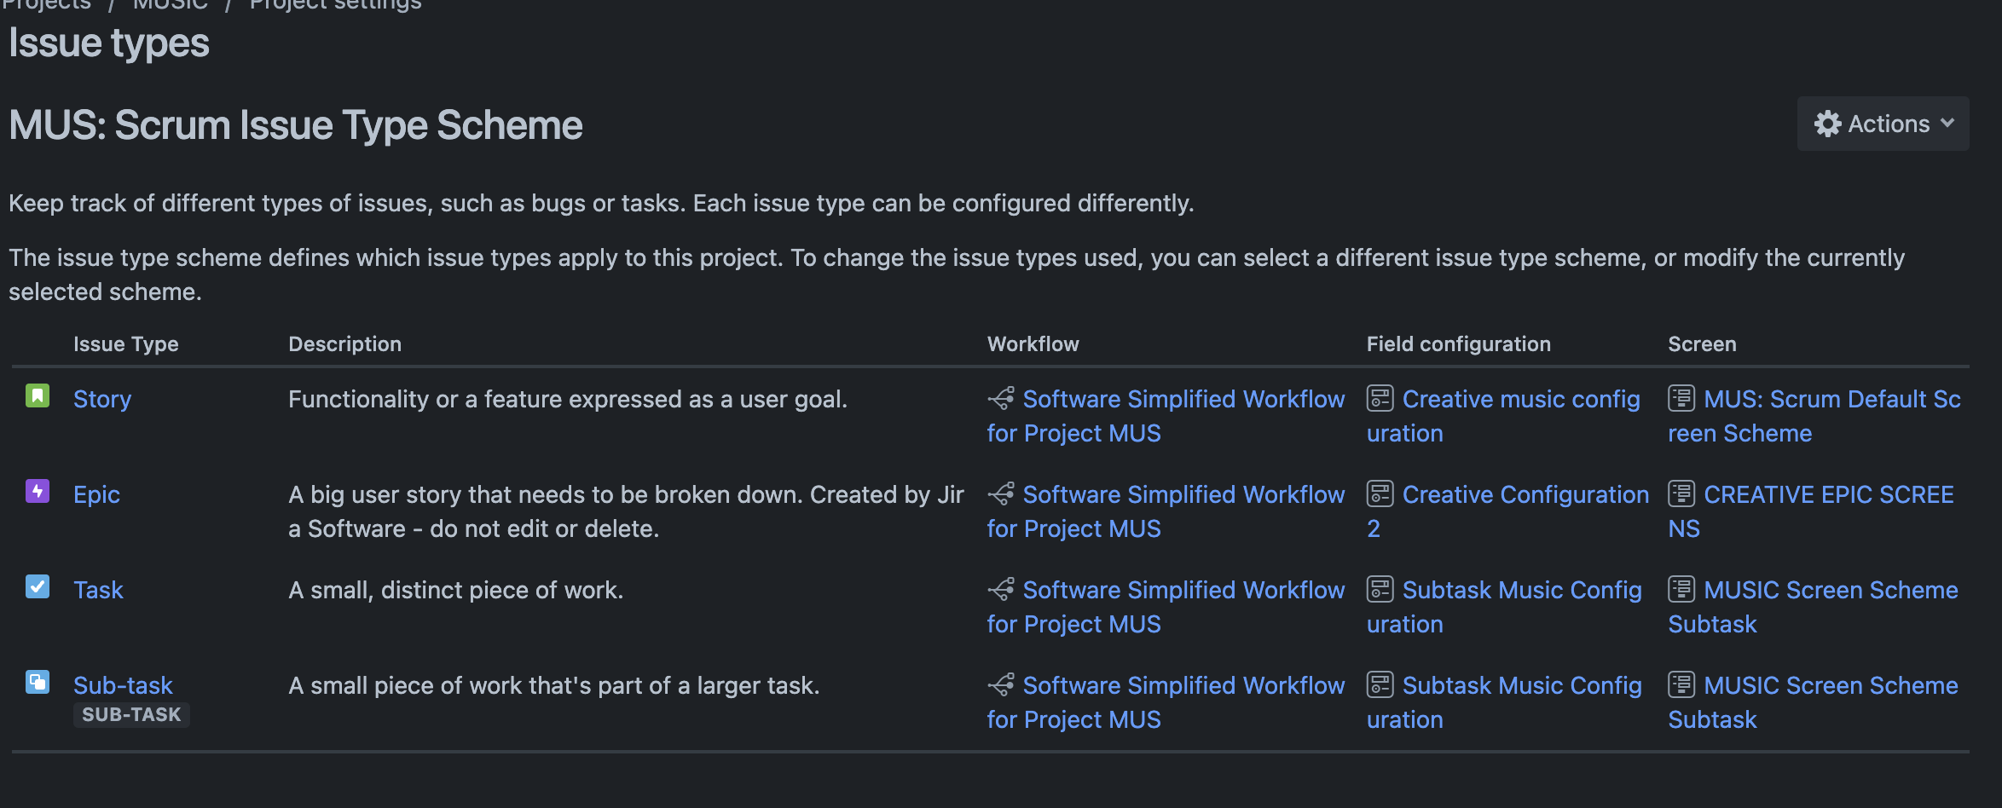Open Task's Software Simplified Workflow link

coord(1166,607)
